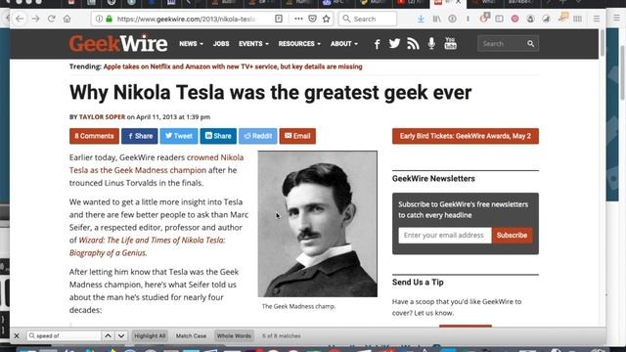Image resolution: width=626 pixels, height=352 pixels.
Task: Share the article on Facebook
Action: (x=140, y=136)
